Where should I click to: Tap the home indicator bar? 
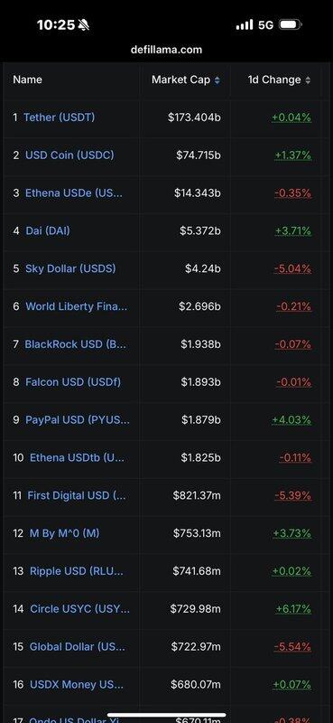coord(166,715)
